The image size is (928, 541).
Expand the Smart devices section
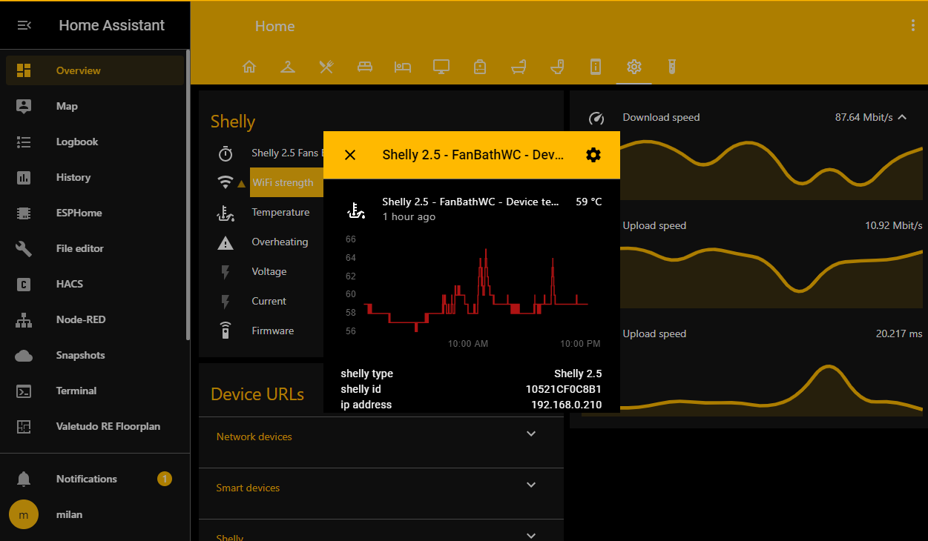531,485
